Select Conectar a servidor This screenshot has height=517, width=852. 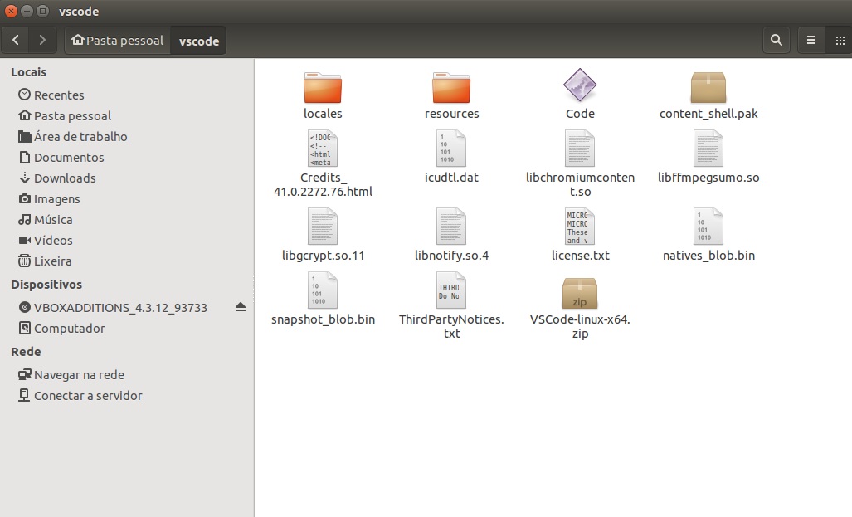pyautogui.click(x=87, y=395)
